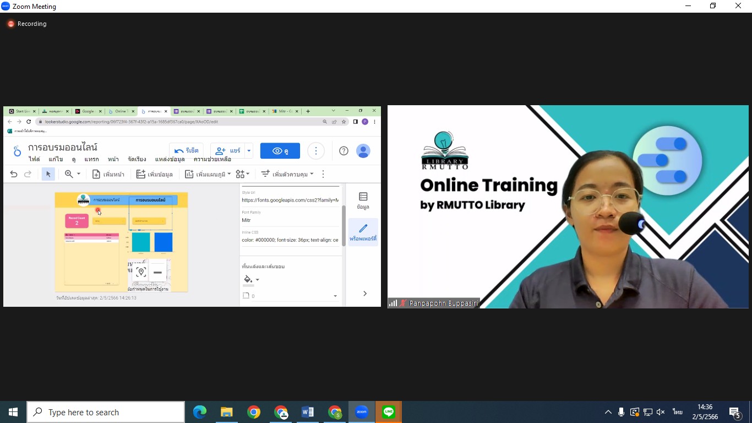
Task: Click the browser back arrow in shared Chrome
Action: click(x=10, y=122)
